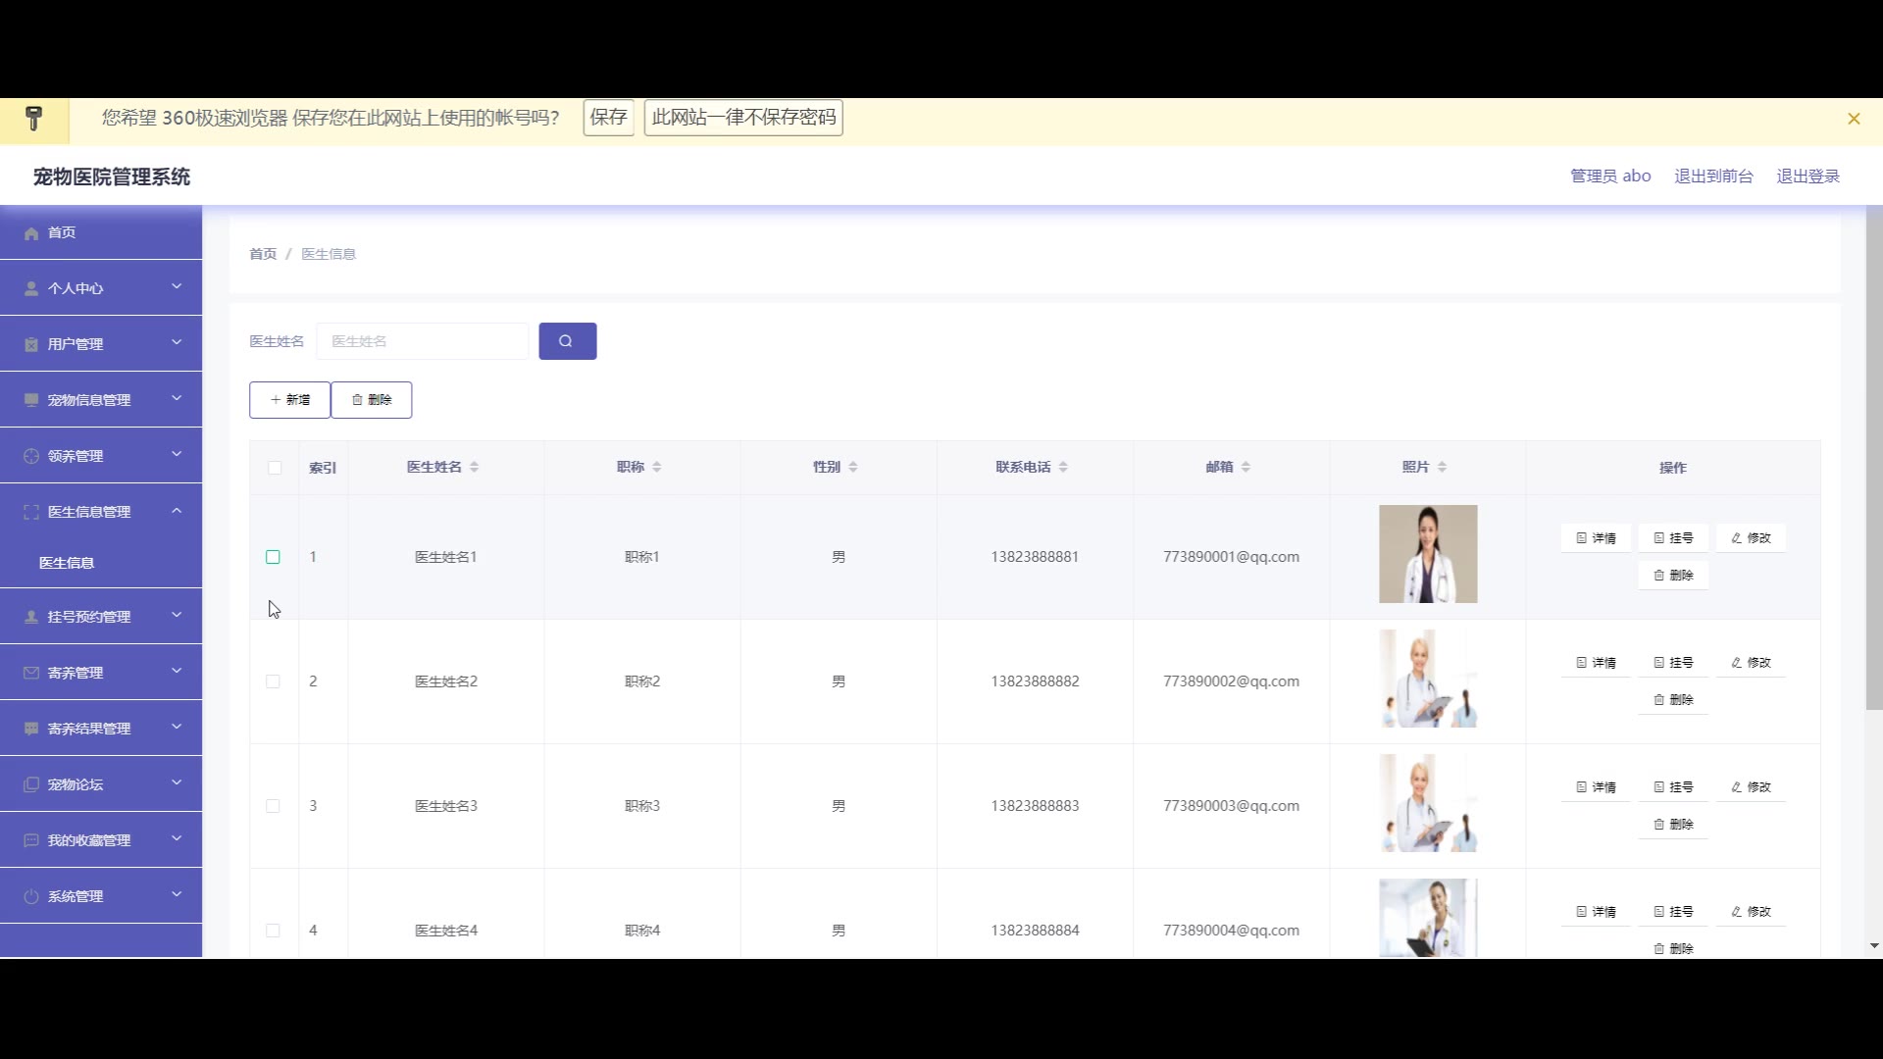Click the magnifier search button

coord(567,341)
